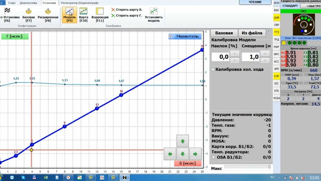Enable Калибровка хол. хода checkbox

click(x=213, y=69)
